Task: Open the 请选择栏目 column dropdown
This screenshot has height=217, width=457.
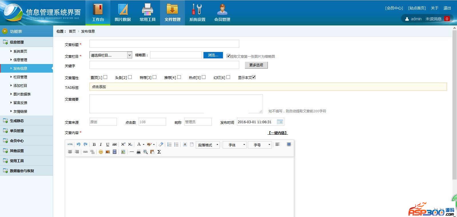Action: pyautogui.click(x=111, y=55)
